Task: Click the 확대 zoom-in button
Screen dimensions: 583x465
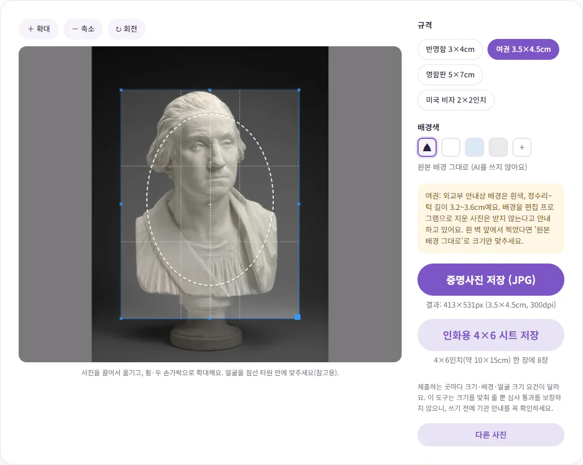Action: tap(38, 29)
